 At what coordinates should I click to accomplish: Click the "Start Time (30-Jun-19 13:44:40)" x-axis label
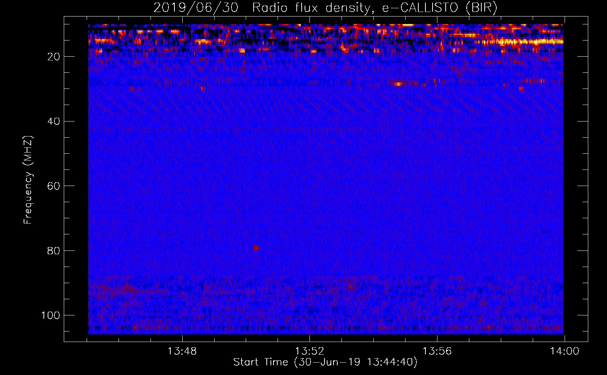click(325, 362)
